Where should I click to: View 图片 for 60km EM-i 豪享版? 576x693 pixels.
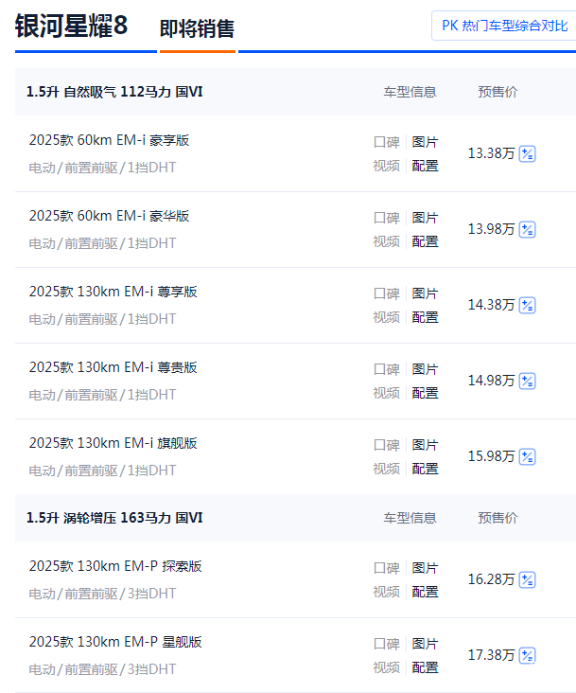click(425, 142)
